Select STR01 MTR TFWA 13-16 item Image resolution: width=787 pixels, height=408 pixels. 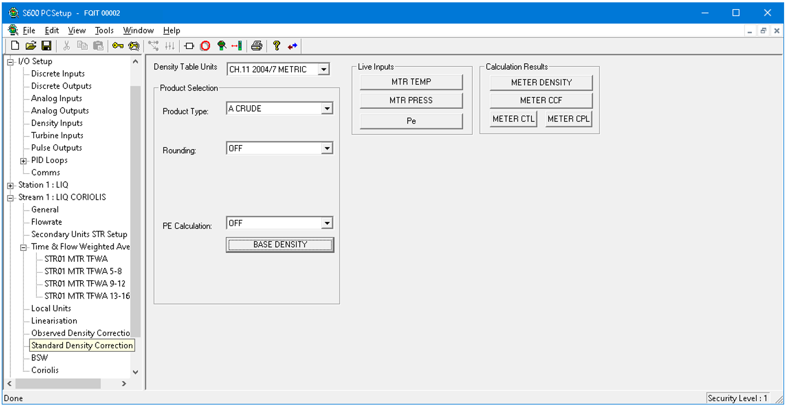tap(87, 296)
